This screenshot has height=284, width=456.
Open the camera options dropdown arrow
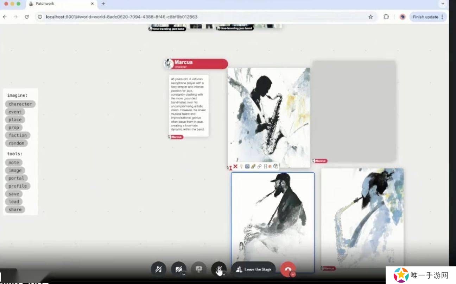pos(184,274)
